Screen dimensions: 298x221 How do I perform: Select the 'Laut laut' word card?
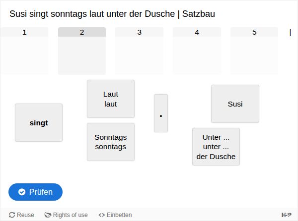click(111, 99)
